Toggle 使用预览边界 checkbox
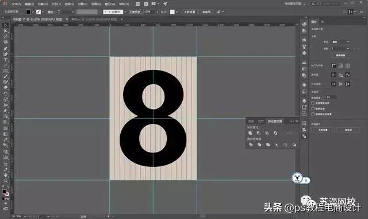Image resolution: width=368 pixels, height=219 pixels. pos(313,103)
